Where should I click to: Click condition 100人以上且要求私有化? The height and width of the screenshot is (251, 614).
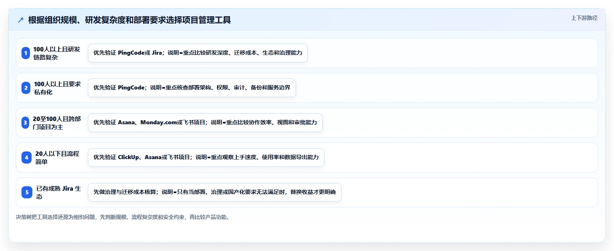57,88
